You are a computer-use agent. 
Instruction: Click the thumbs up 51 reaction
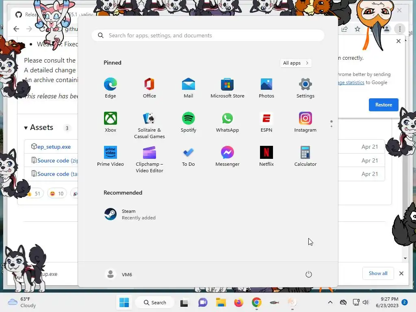[35, 194]
